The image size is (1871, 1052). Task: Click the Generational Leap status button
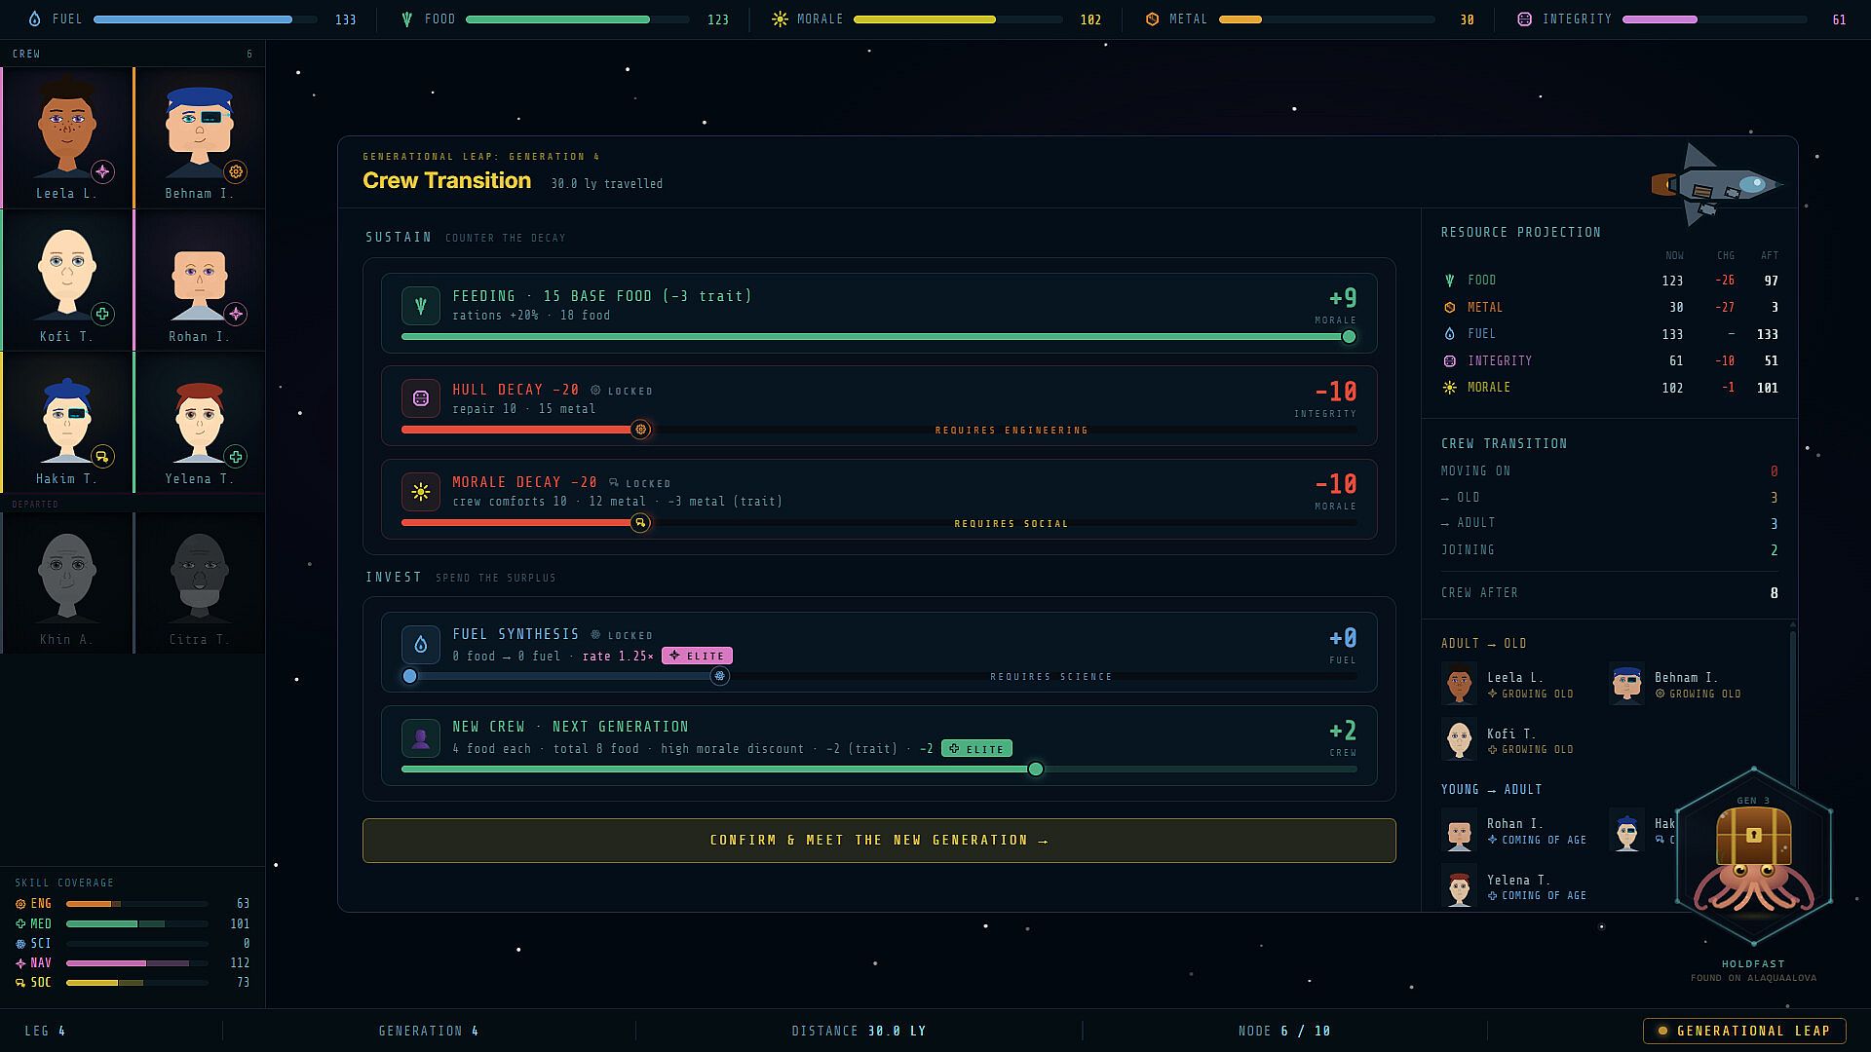point(1744,1031)
